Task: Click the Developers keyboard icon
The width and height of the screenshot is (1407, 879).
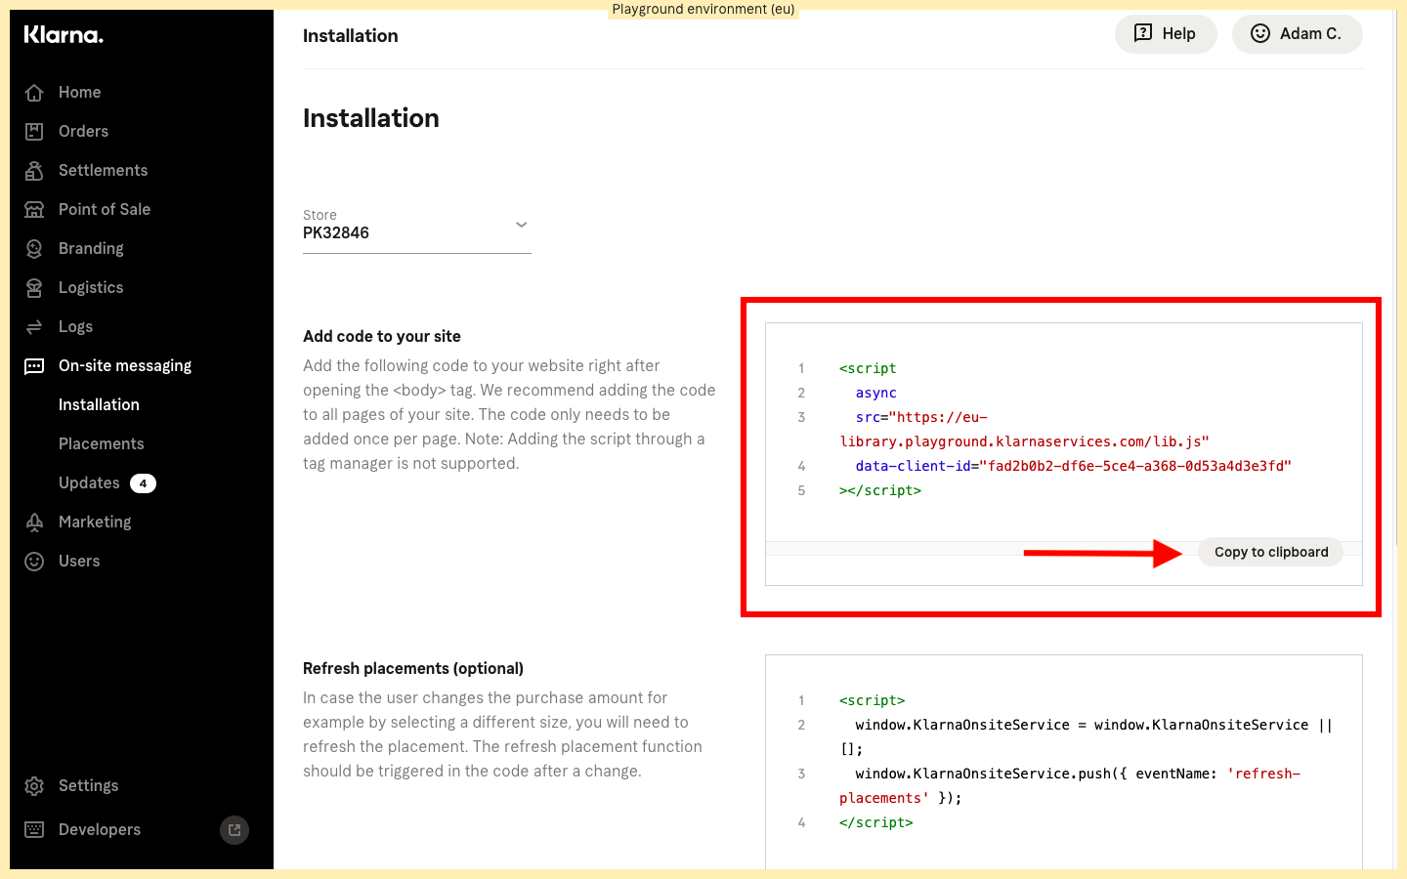Action: tap(34, 829)
